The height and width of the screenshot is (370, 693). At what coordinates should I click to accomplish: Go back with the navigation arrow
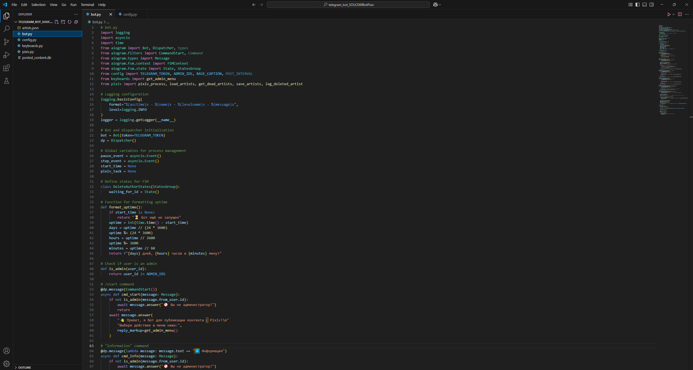click(x=254, y=5)
